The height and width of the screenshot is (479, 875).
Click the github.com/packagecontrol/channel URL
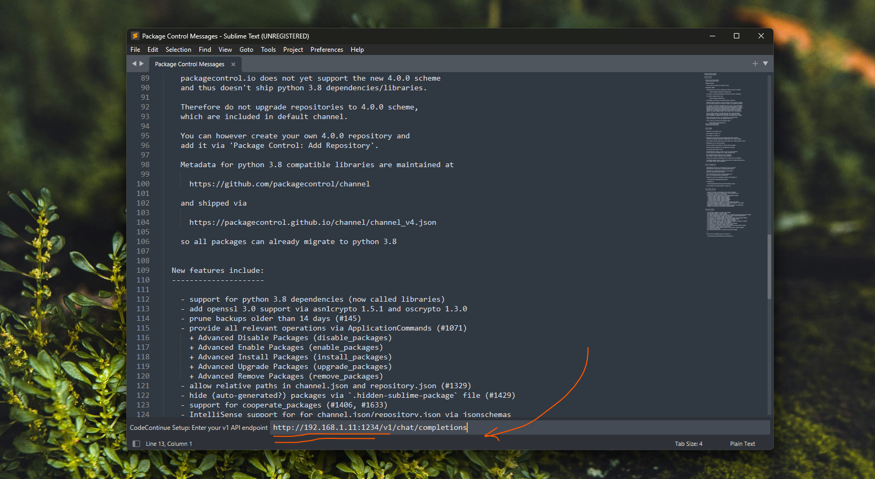coord(280,184)
